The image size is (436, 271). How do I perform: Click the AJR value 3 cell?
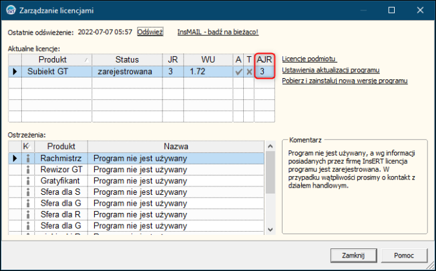click(x=264, y=72)
